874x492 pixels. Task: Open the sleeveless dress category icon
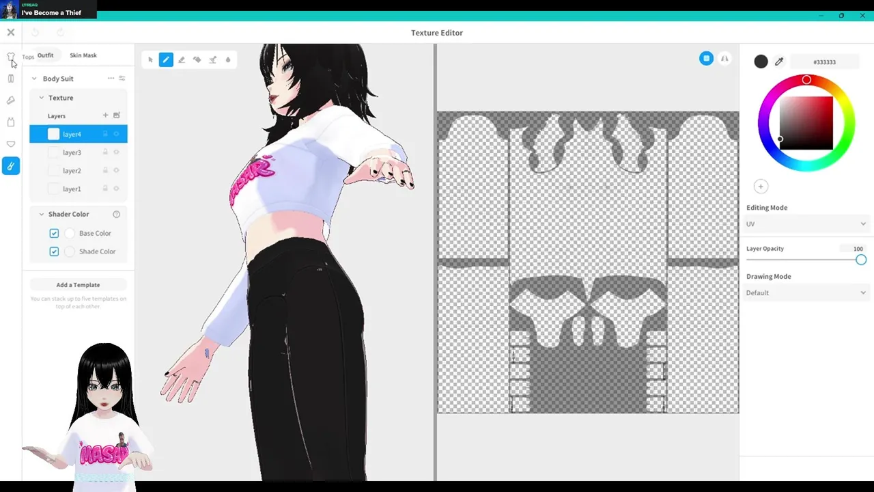(11, 122)
